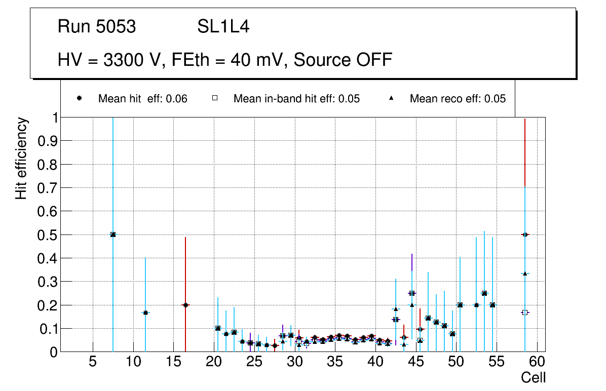Click the 'Cell' x-axis title
The image size is (606, 391).
[533, 377]
